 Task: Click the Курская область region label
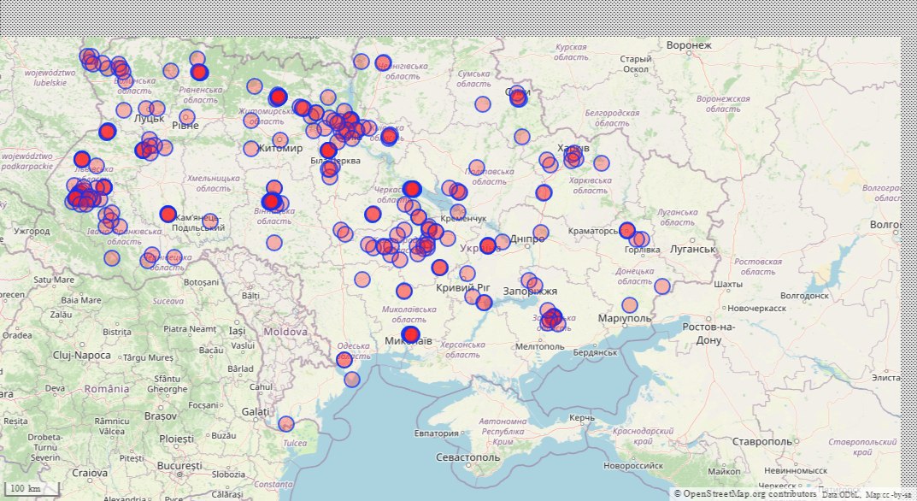pyautogui.click(x=571, y=52)
